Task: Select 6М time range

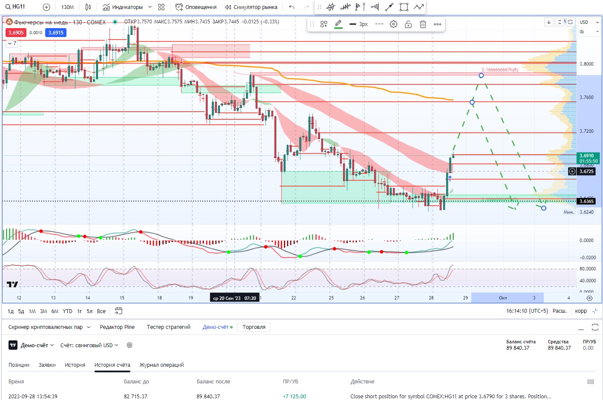Action: [55, 311]
